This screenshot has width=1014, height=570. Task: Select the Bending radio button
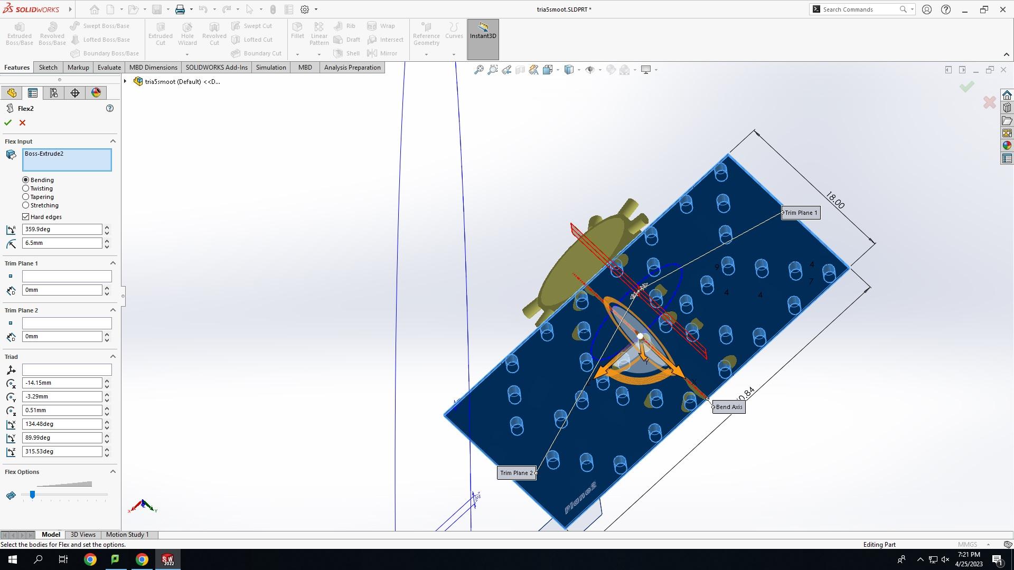click(26, 180)
